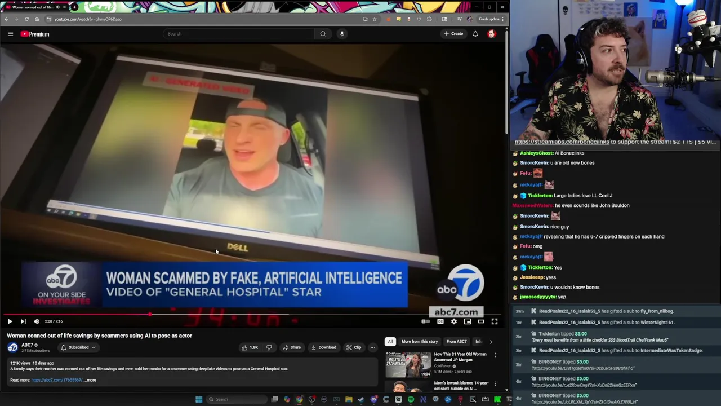
Task: Open the 31 Year Old Woman Scammed thumbnail
Action: (x=408, y=365)
